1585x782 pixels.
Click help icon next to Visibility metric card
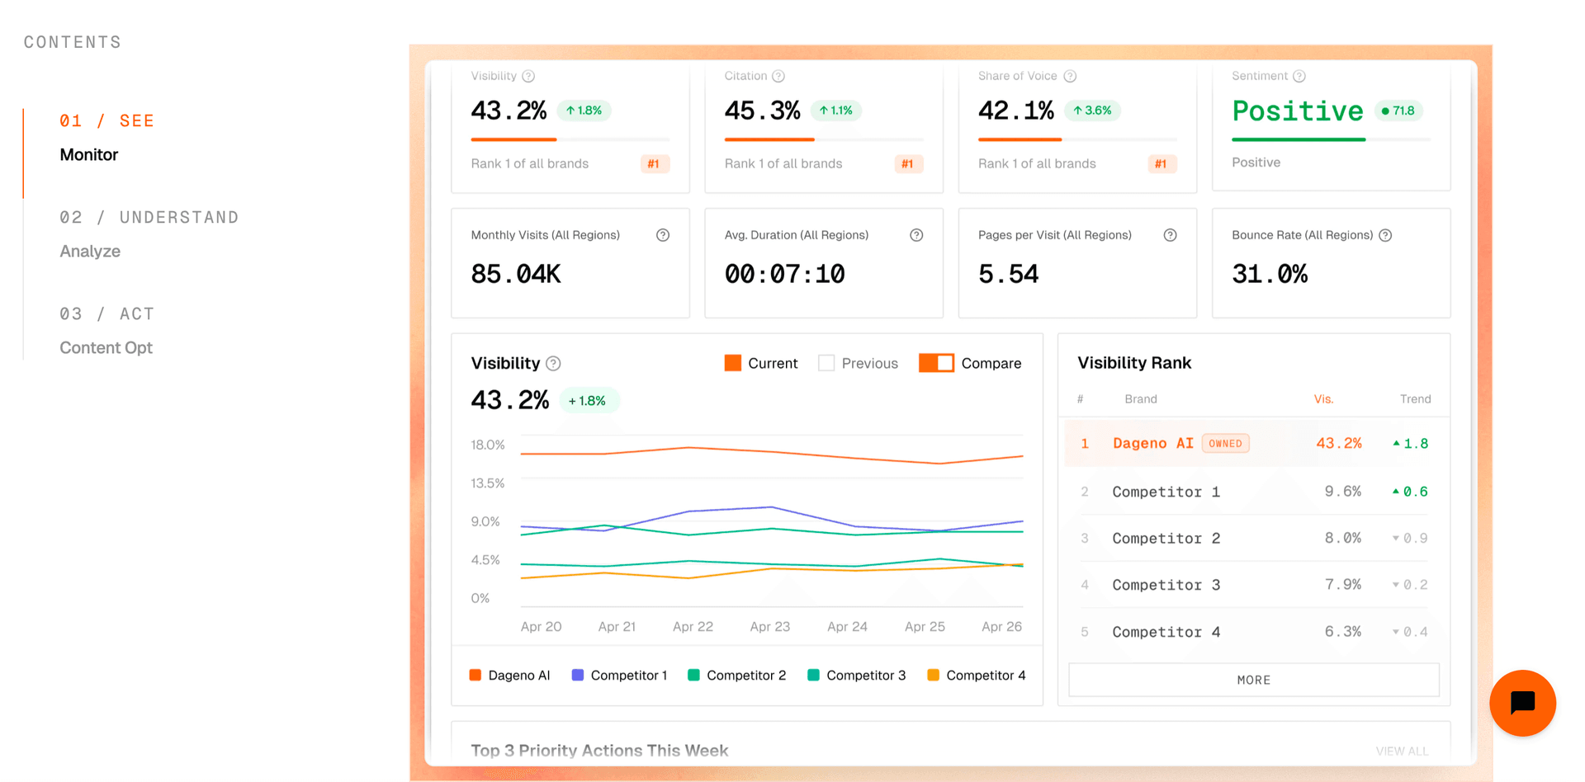pos(528,76)
